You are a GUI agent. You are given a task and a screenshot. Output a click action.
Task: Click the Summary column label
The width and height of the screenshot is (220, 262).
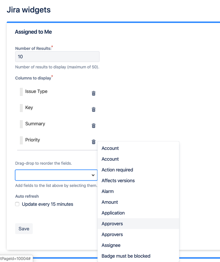pyautogui.click(x=35, y=124)
